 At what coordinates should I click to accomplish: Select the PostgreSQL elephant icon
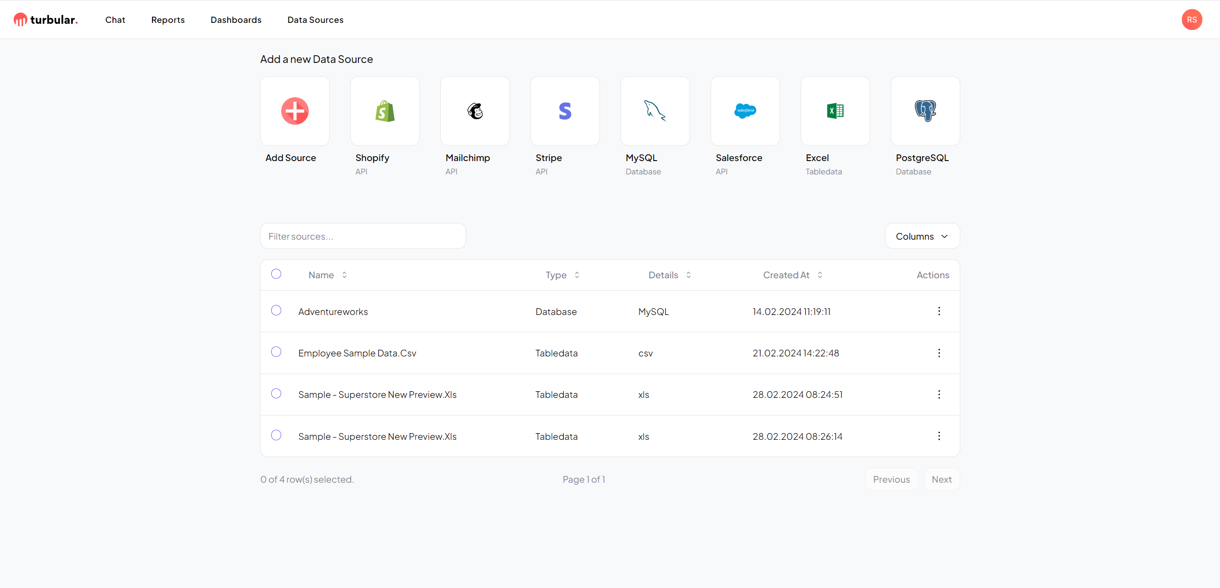[925, 111]
